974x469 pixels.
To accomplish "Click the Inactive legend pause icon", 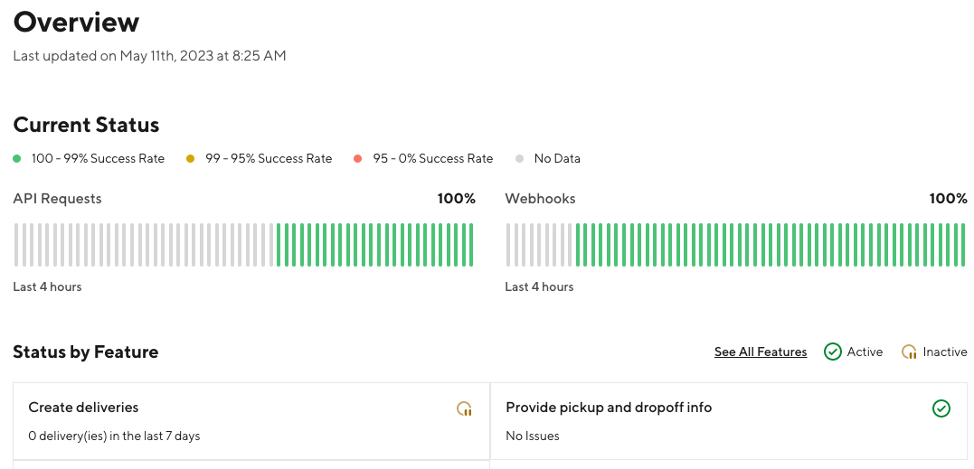I will click(x=909, y=352).
